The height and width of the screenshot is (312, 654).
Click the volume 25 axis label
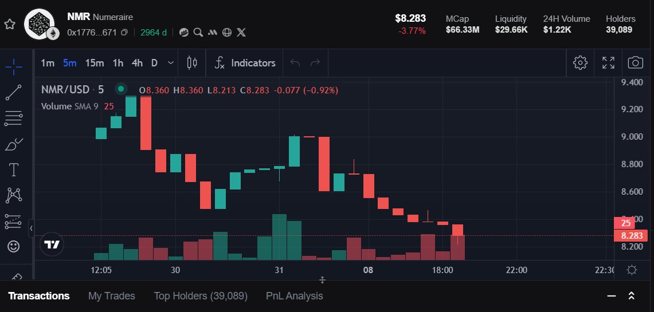pyautogui.click(x=625, y=223)
